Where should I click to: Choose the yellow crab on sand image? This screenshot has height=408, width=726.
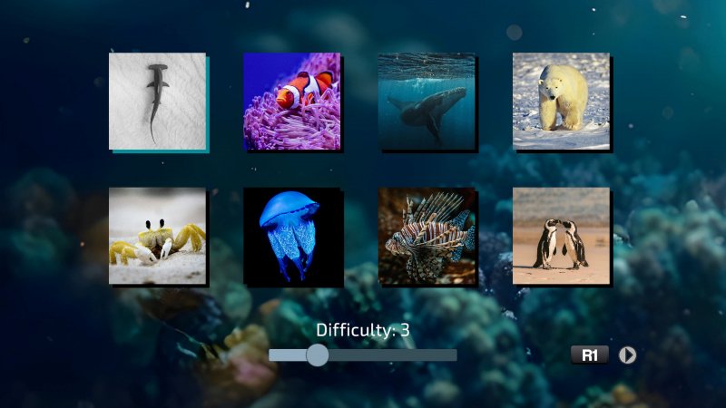click(x=157, y=236)
